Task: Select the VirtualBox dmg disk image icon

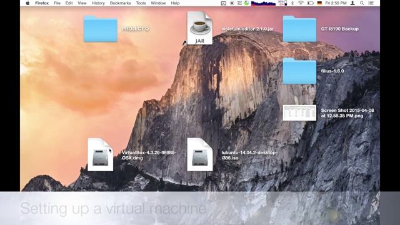Action: [100, 154]
